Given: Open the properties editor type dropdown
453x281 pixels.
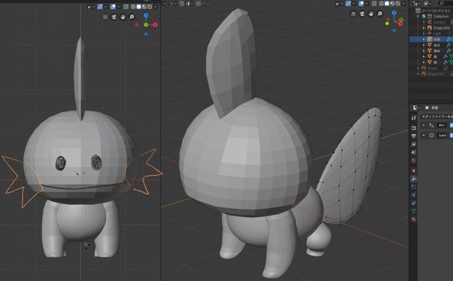Looking at the screenshot, I should 416,107.
